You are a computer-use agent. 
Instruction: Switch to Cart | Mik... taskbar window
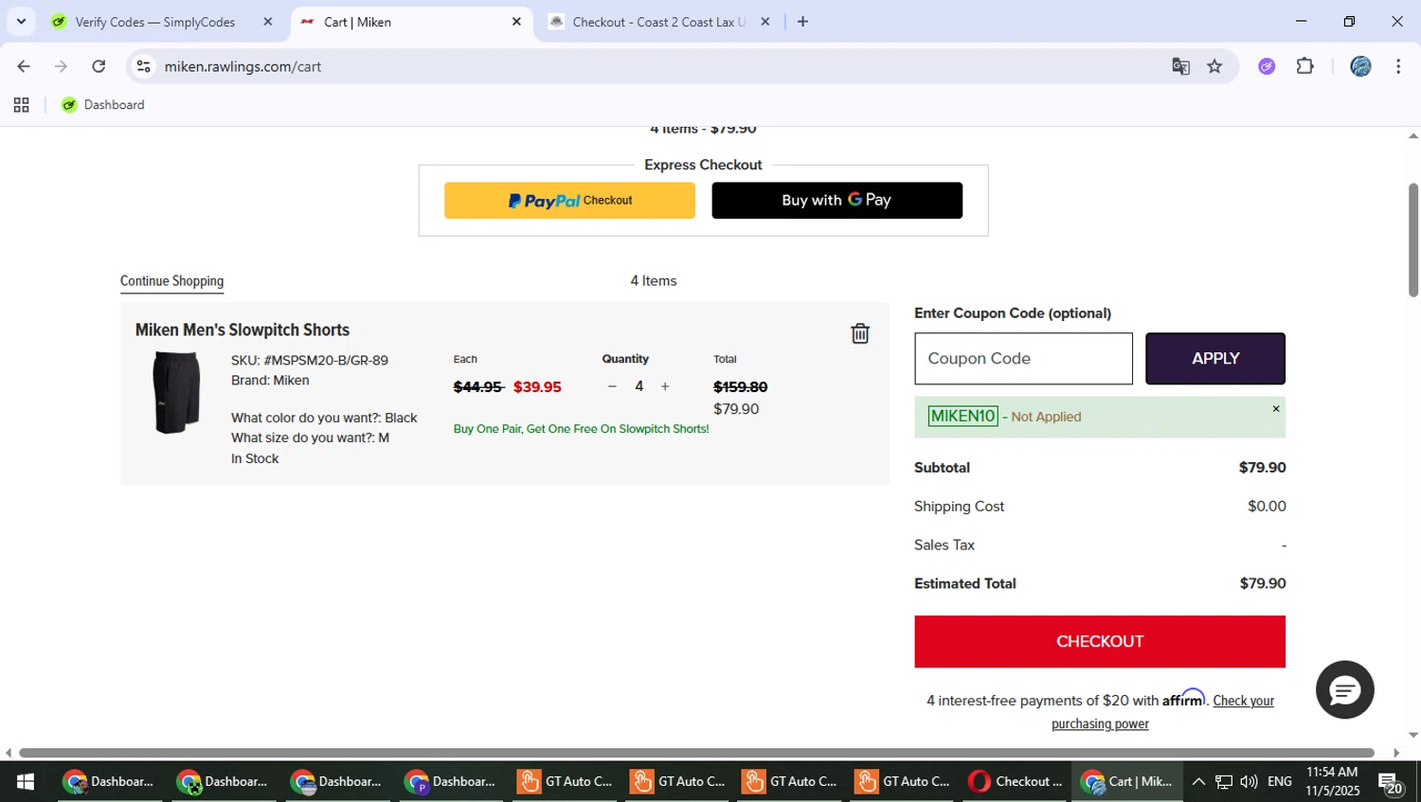(x=1127, y=782)
